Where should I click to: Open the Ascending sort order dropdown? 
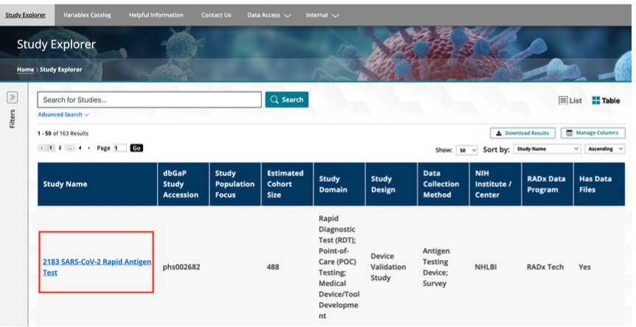pos(604,150)
